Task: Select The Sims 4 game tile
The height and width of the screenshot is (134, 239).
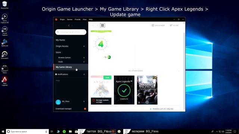Action: [101, 45]
